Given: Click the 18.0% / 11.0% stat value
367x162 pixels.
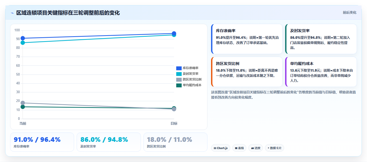Looking at the screenshot, I should (169, 139).
